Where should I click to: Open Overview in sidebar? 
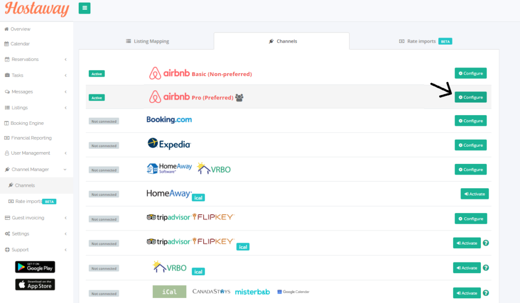coord(17,29)
